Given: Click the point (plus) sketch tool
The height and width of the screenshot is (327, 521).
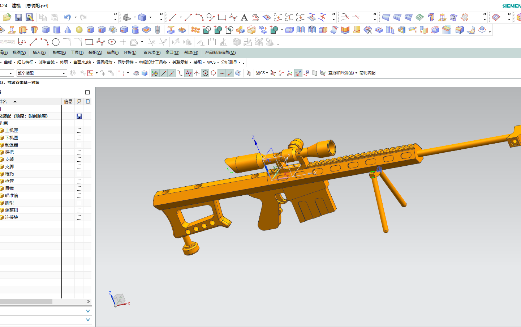Looking at the screenshot, I should [123, 42].
